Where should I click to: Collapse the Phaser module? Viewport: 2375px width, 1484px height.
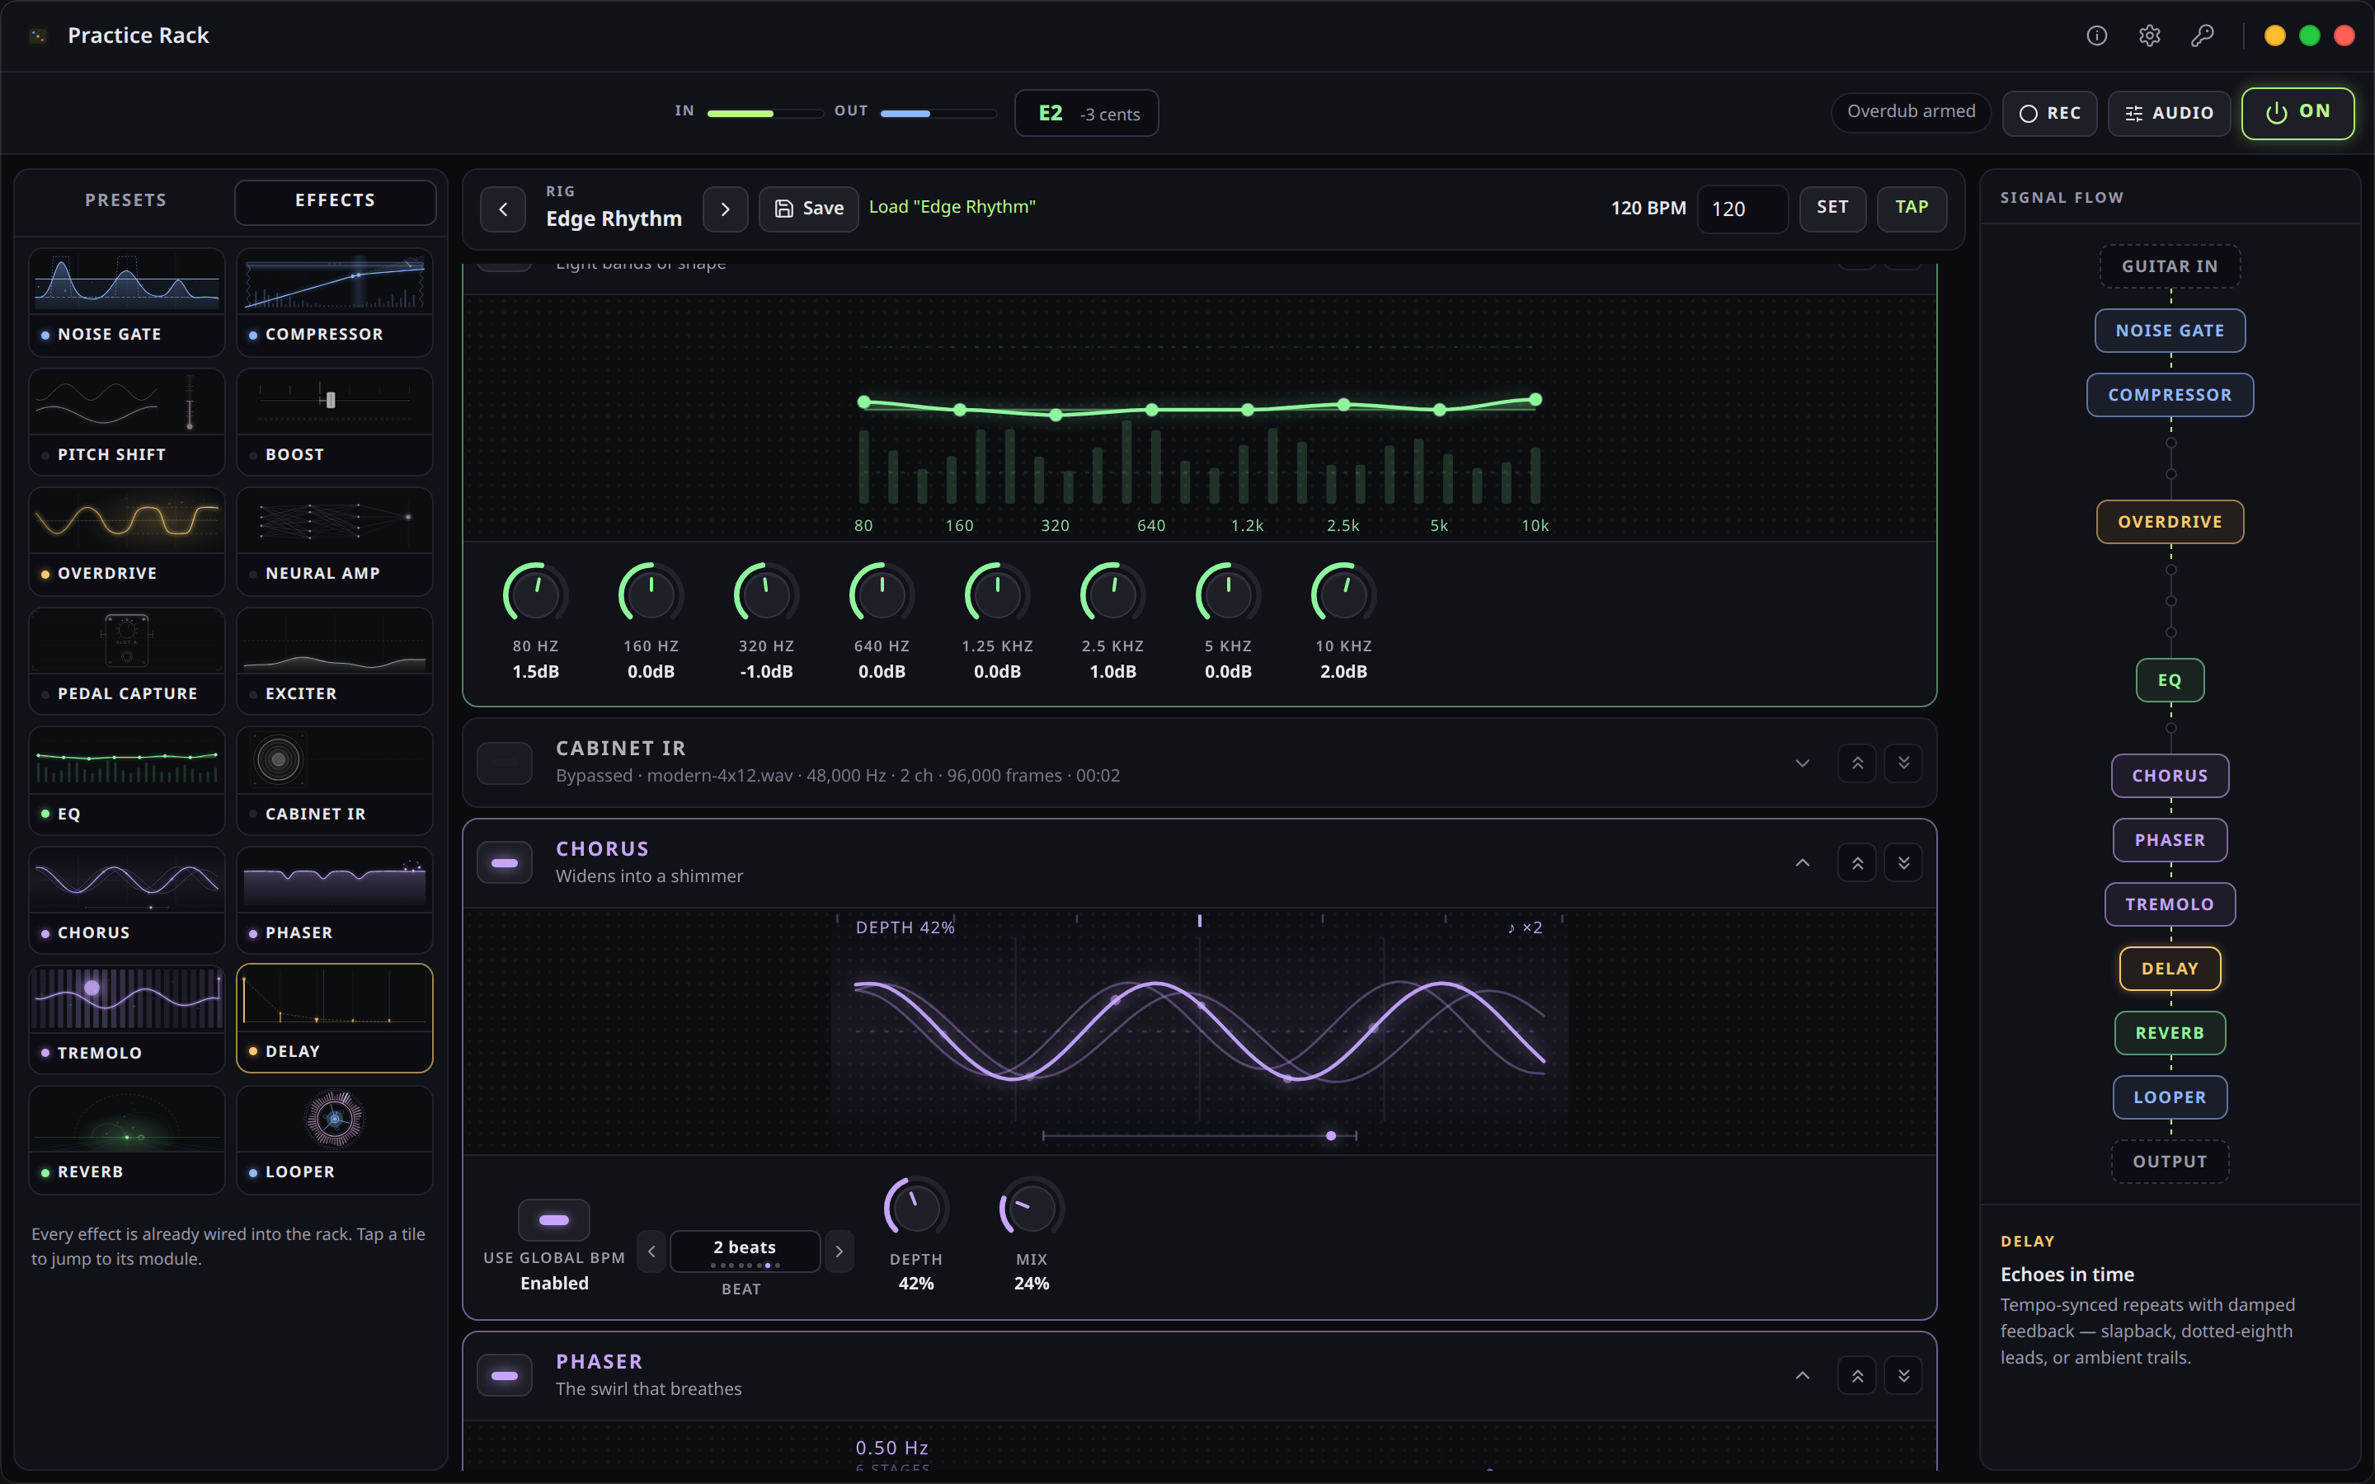click(x=1802, y=1376)
